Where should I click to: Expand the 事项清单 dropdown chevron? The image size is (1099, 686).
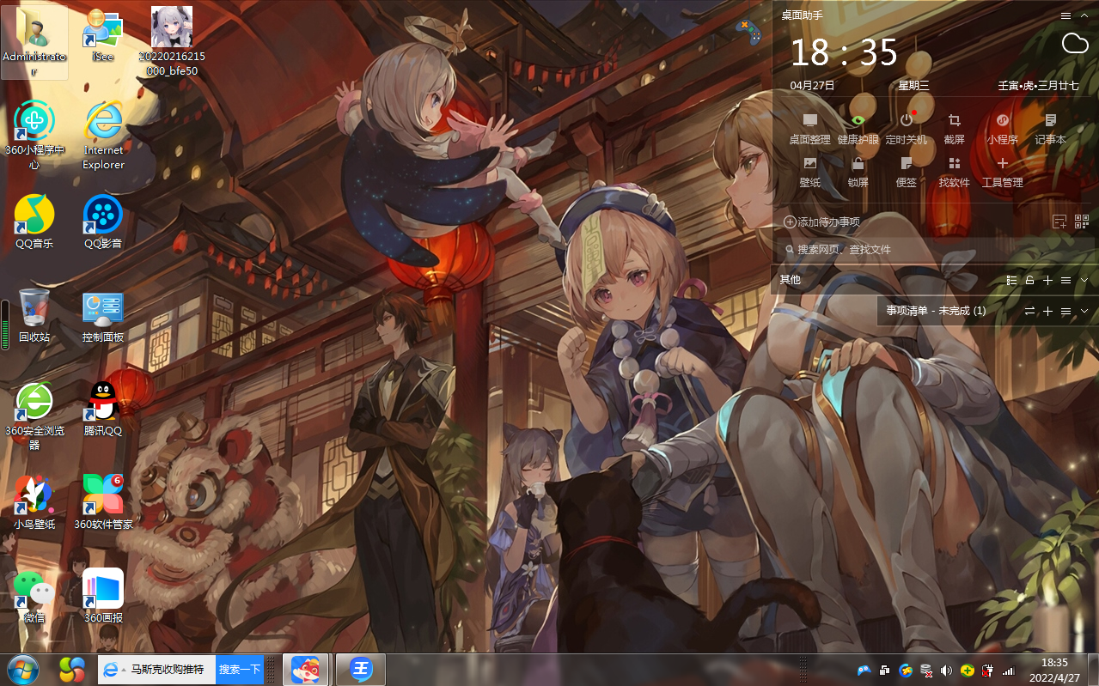pos(1084,311)
